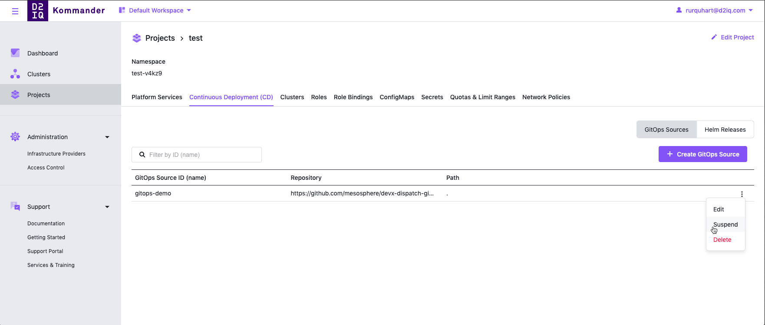765x325 pixels.
Task: Switch to Platform Services tab
Action: tap(157, 97)
